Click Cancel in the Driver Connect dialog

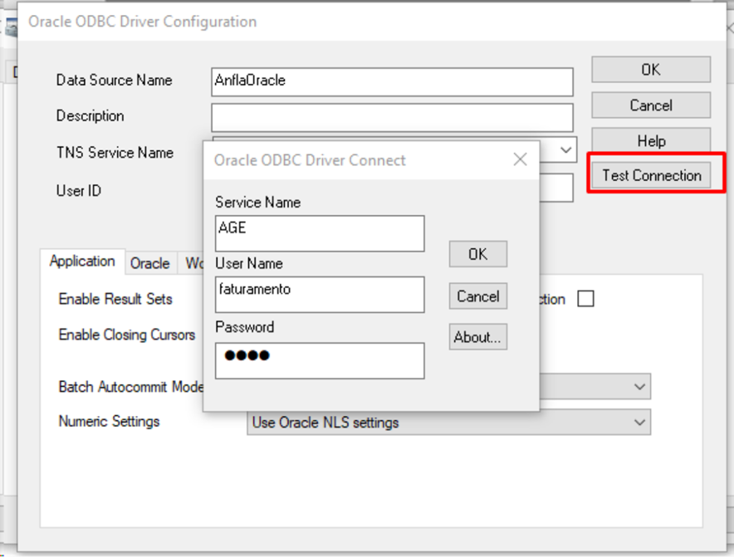(478, 296)
